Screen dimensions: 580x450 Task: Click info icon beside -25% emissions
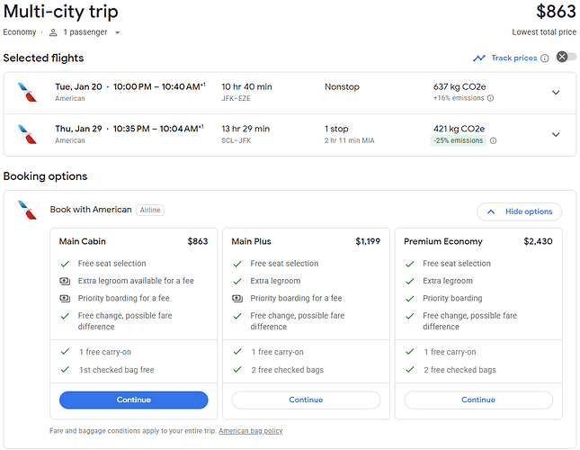pyautogui.click(x=493, y=140)
